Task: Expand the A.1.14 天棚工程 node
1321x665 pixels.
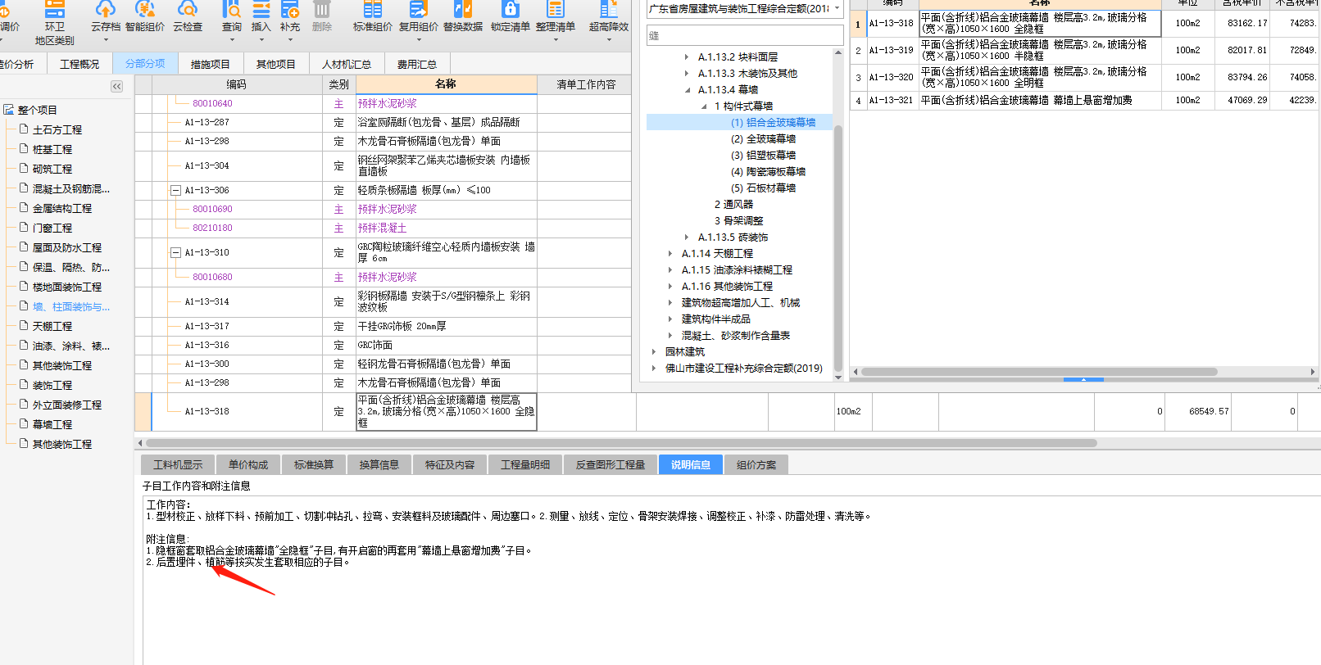Action: pos(670,253)
